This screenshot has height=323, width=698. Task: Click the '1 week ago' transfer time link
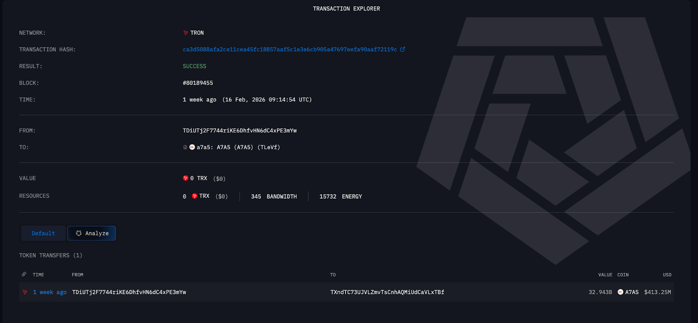point(50,292)
